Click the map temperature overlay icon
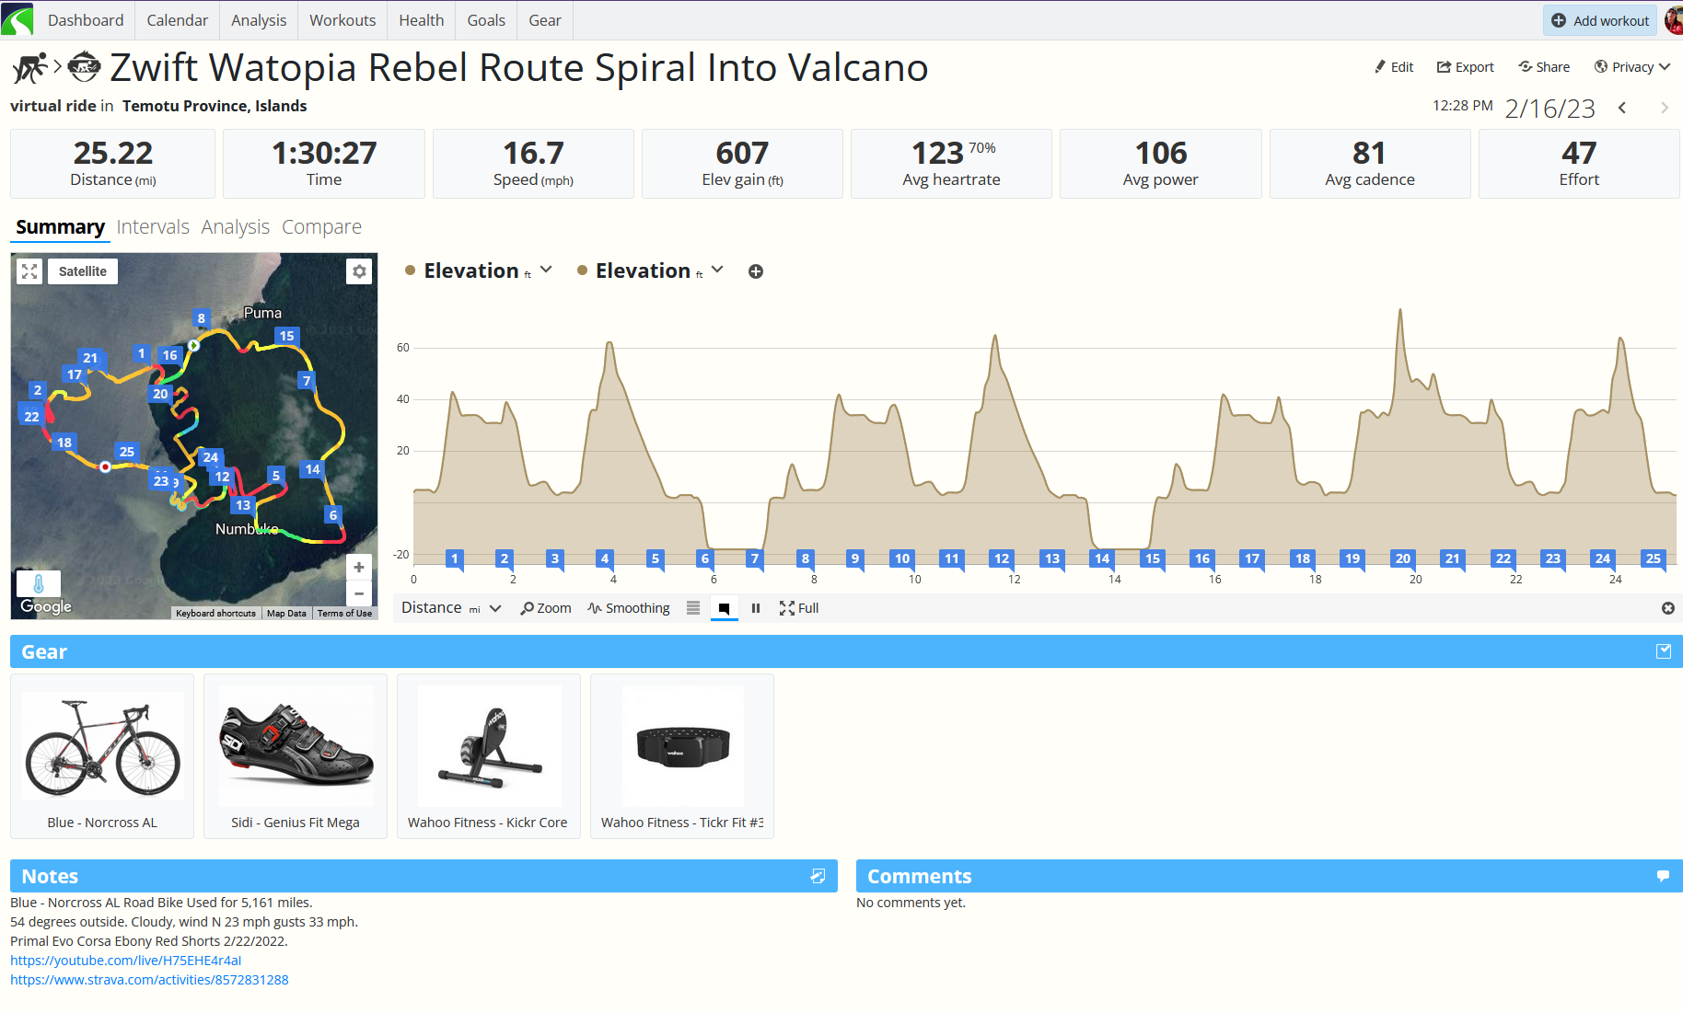This screenshot has width=1683, height=1013. point(39,583)
